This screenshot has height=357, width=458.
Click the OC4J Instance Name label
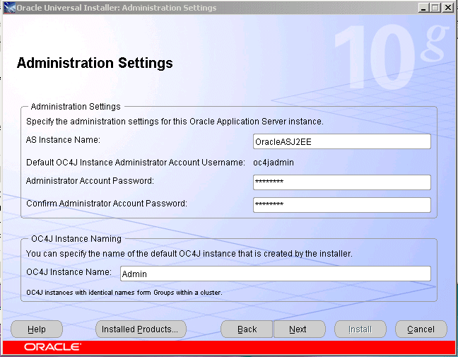pos(69,272)
